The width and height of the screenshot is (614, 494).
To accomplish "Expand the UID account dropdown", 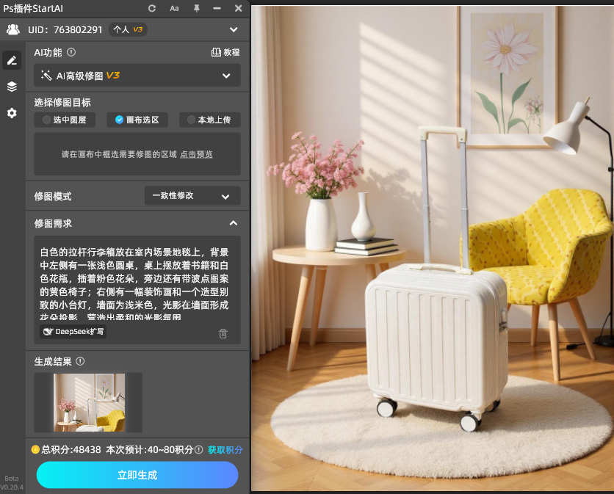I will 234,29.
